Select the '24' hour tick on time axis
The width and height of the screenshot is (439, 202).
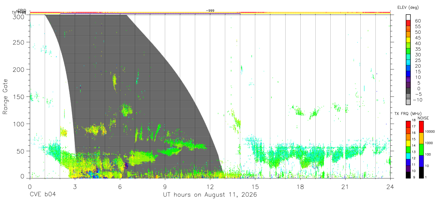390,187
